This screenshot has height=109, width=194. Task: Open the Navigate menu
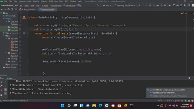coord(22,1)
